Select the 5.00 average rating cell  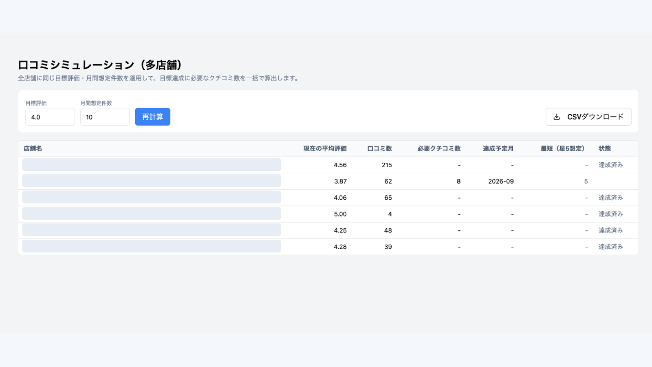click(x=340, y=214)
